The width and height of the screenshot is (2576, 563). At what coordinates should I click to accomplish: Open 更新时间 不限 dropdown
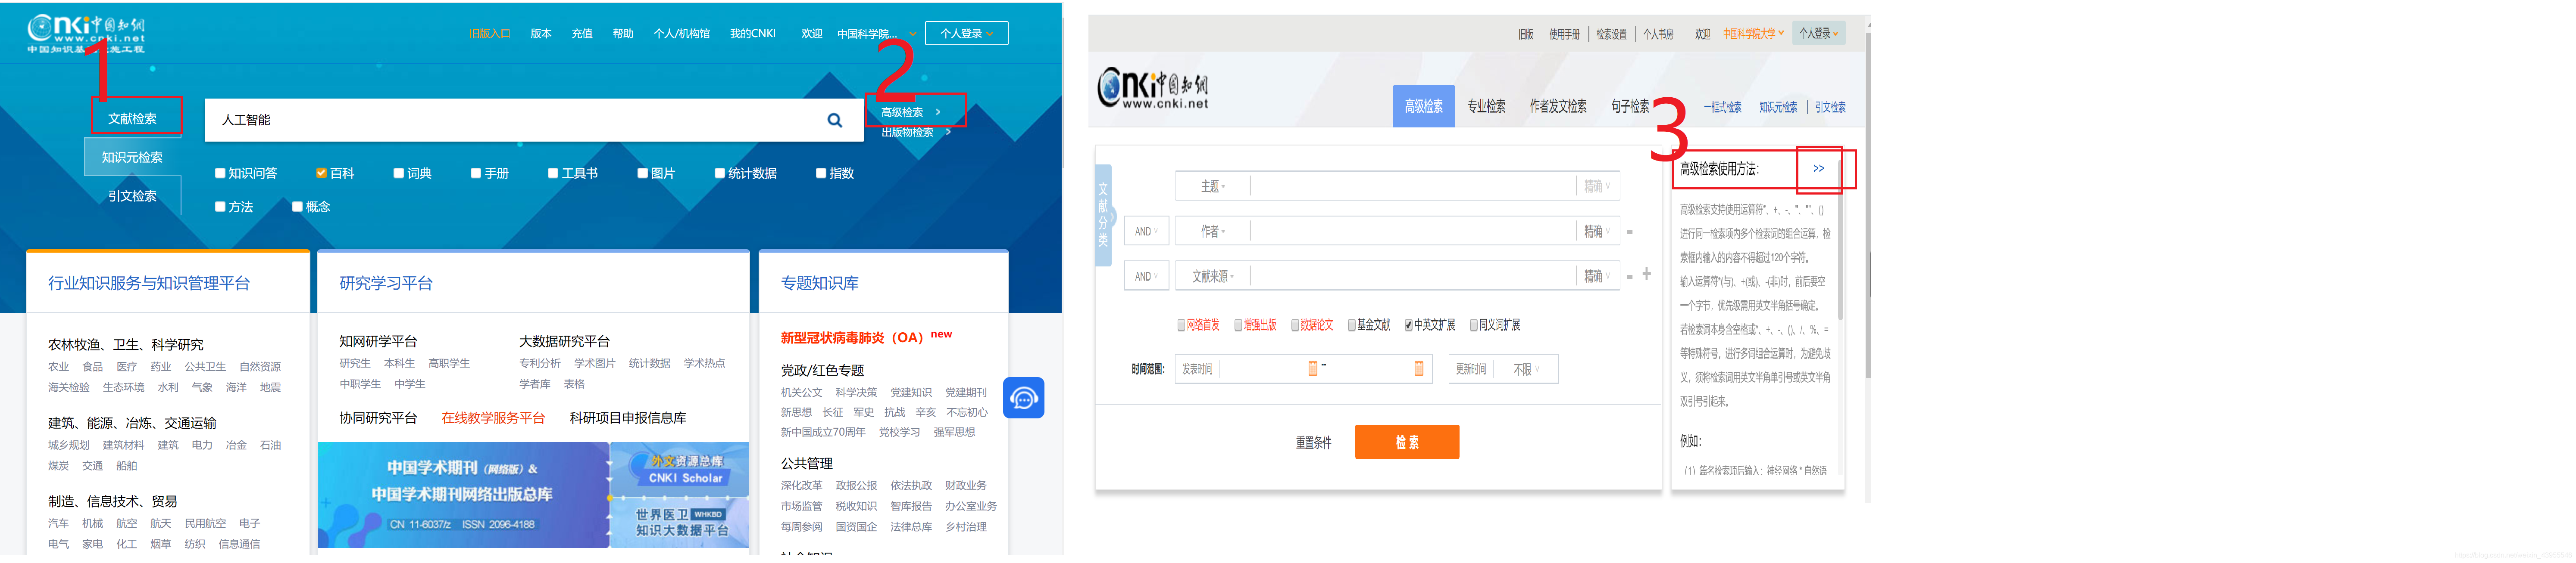pyautogui.click(x=1526, y=369)
